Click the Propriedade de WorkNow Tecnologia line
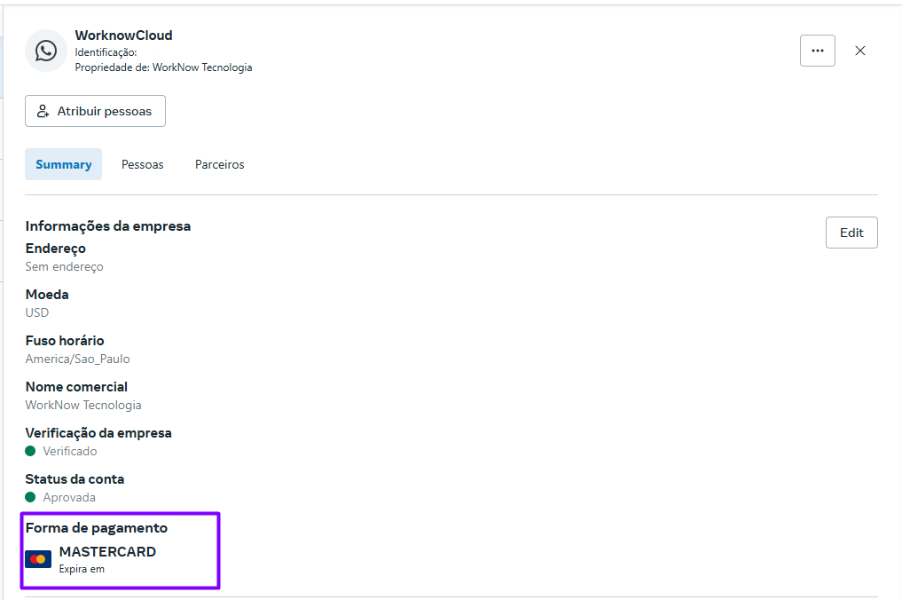 point(163,67)
